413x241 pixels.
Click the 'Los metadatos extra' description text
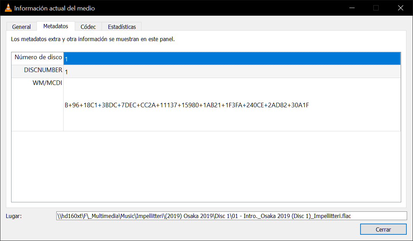(93, 39)
